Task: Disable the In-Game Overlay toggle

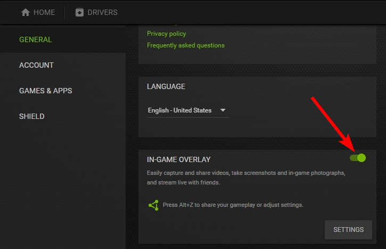Action: (x=358, y=158)
